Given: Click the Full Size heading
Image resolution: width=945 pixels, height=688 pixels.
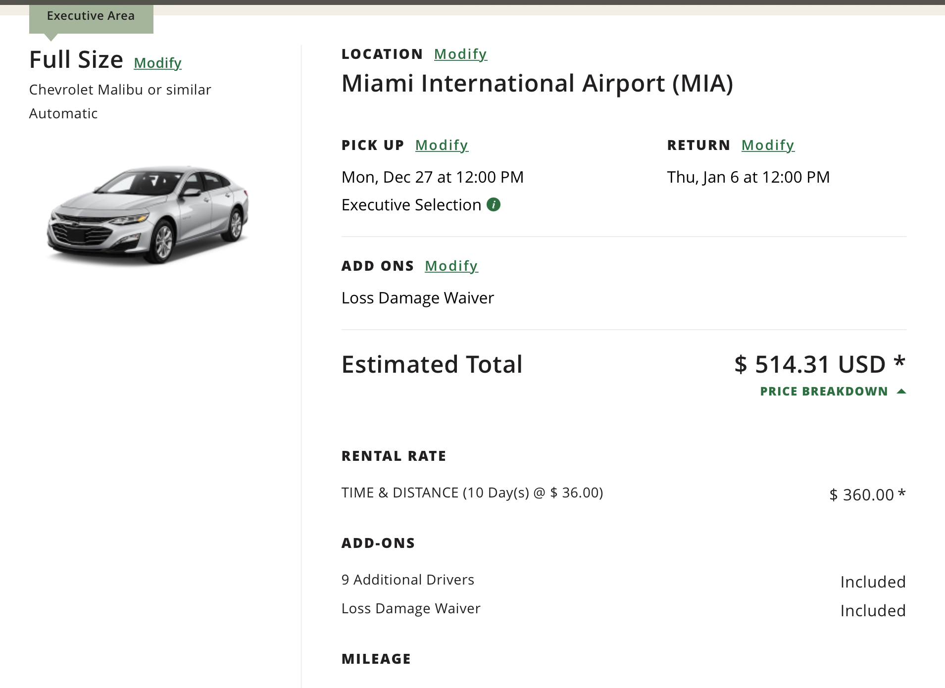Looking at the screenshot, I should pyautogui.click(x=76, y=60).
